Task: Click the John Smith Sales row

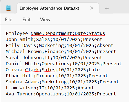Action: pos(54,40)
